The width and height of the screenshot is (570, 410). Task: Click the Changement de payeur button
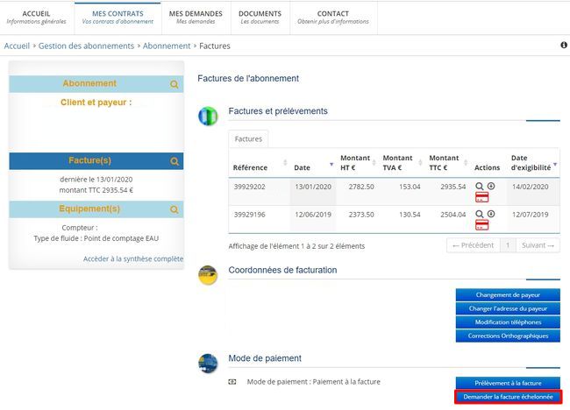pos(508,295)
